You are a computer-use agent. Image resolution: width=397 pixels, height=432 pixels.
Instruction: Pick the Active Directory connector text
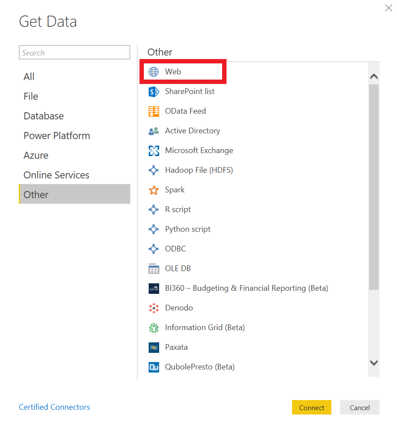(x=192, y=131)
